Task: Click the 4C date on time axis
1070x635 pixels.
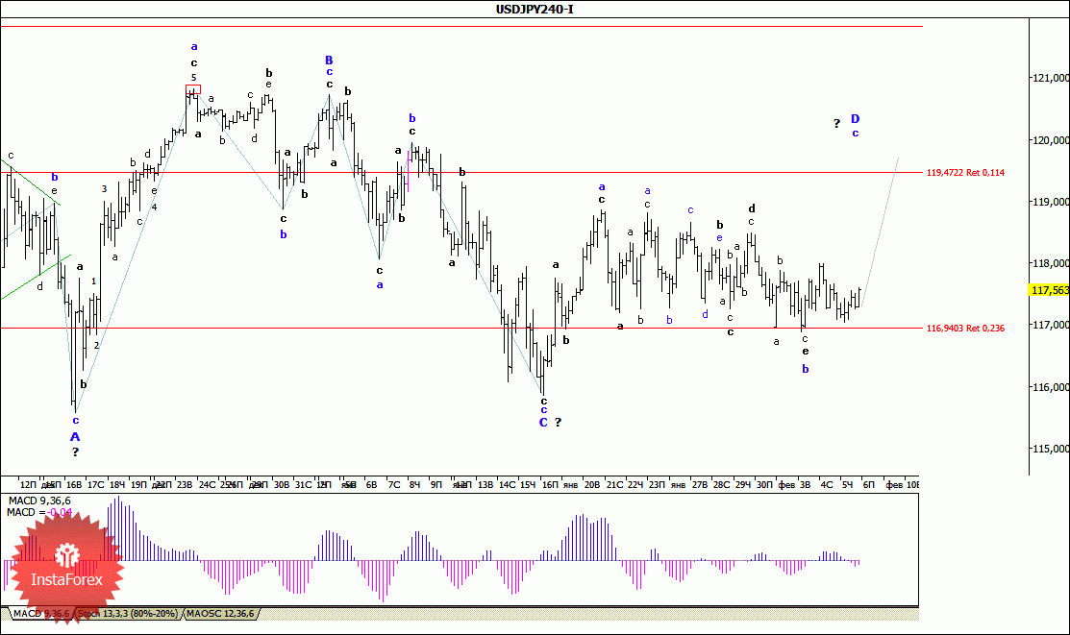Action: point(827,484)
